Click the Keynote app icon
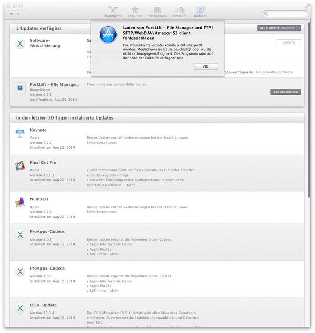Image resolution: width=315 pixels, height=333 pixels. pos(20,133)
